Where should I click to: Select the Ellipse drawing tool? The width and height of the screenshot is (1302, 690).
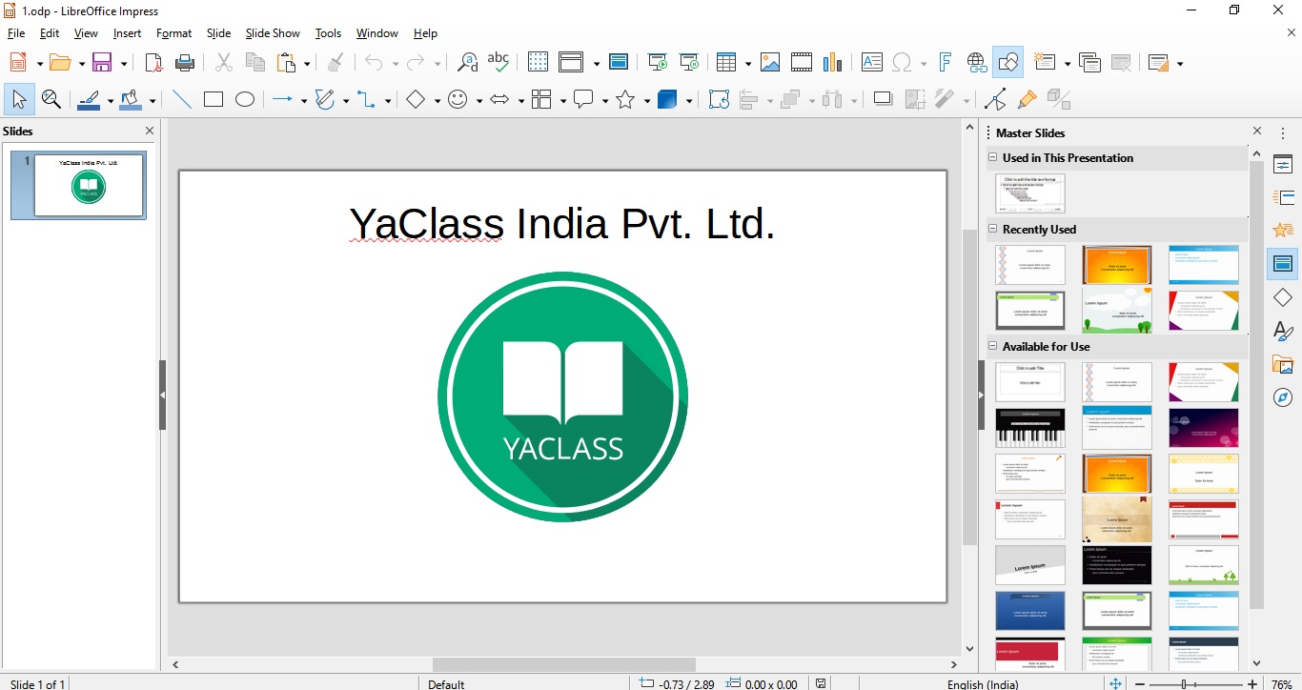245,99
